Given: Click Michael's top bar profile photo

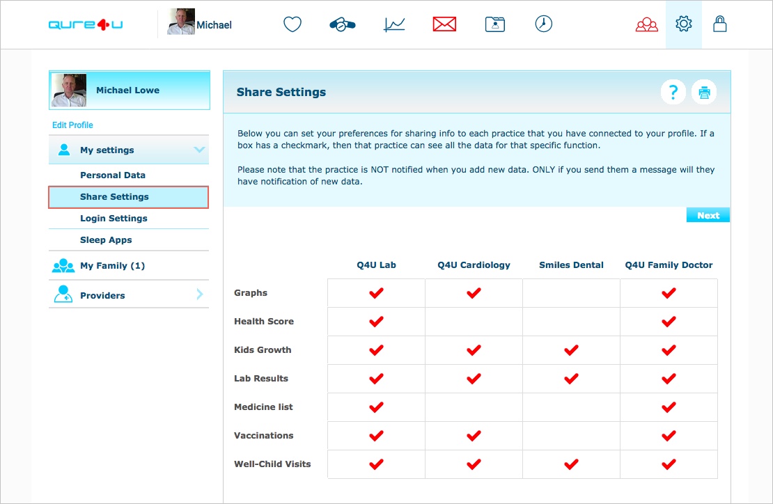Looking at the screenshot, I should [181, 22].
